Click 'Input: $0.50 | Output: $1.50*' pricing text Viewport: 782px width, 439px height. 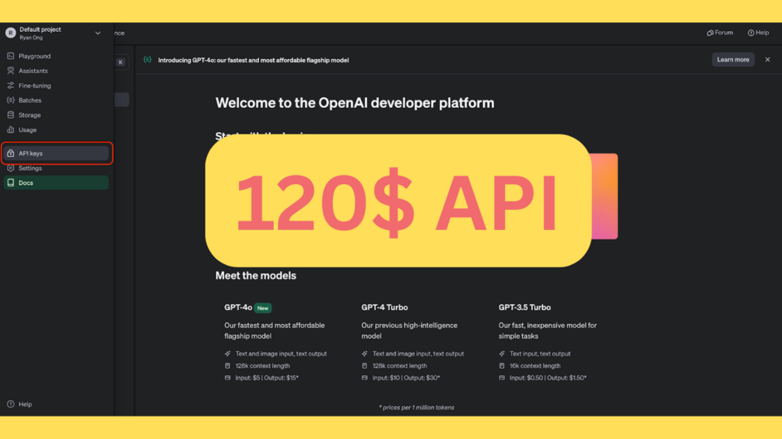point(548,378)
